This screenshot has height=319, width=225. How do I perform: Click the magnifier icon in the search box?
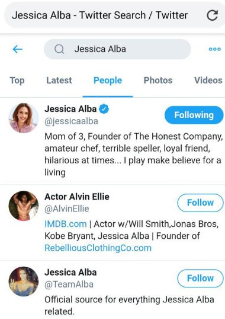click(59, 49)
